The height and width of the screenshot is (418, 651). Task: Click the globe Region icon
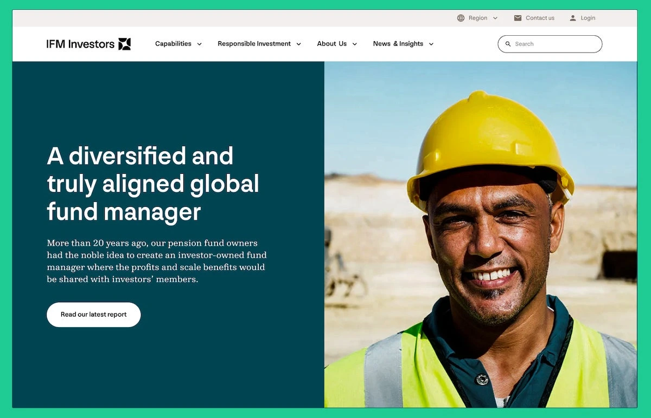461,18
